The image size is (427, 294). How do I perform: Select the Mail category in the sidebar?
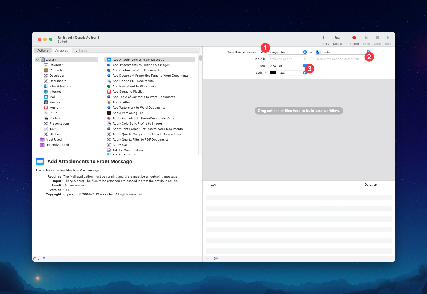(52, 97)
